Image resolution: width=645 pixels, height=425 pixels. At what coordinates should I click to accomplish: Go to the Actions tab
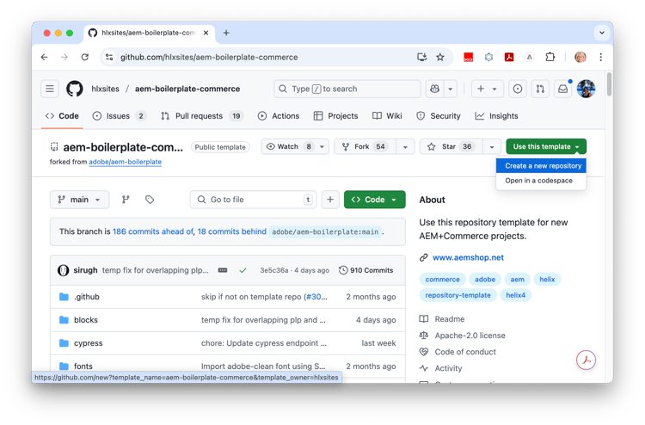point(279,116)
